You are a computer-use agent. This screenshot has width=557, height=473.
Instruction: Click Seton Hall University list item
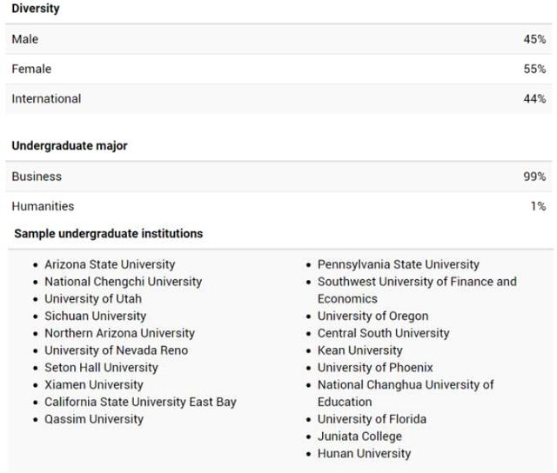[101, 368]
